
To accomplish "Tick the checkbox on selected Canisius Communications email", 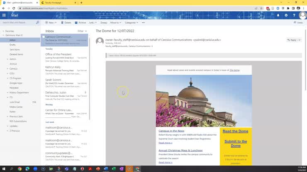I will 44,37.
